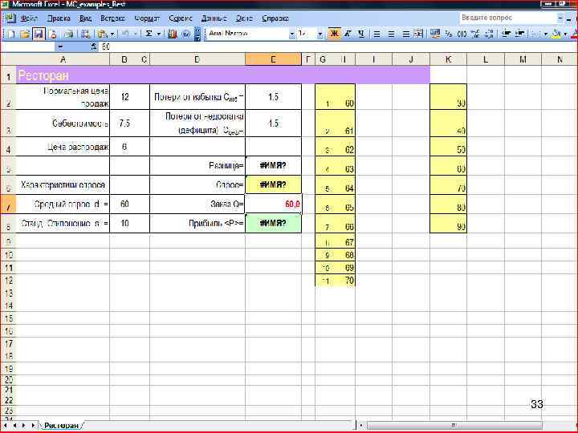Image resolution: width=578 pixels, height=433 pixels.
Task: Expand the AutoSum functions dropdown
Action: pyautogui.click(x=159, y=34)
